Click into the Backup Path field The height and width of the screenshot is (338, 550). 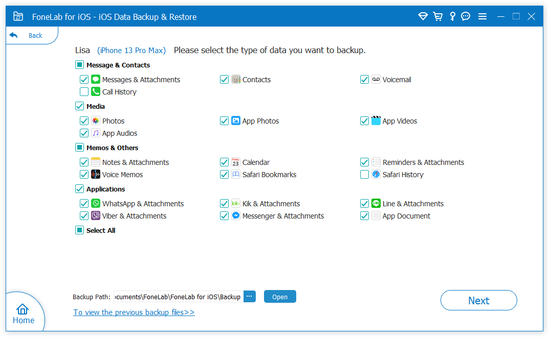179,297
